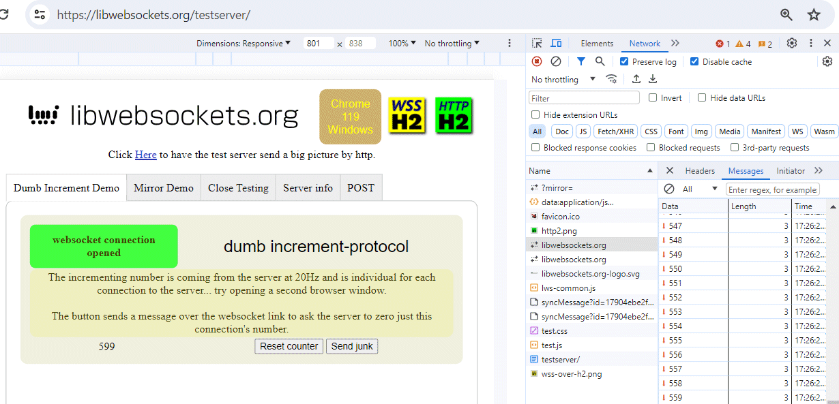
Task: Filter requests by Fetch/XHR type
Action: click(x=616, y=131)
